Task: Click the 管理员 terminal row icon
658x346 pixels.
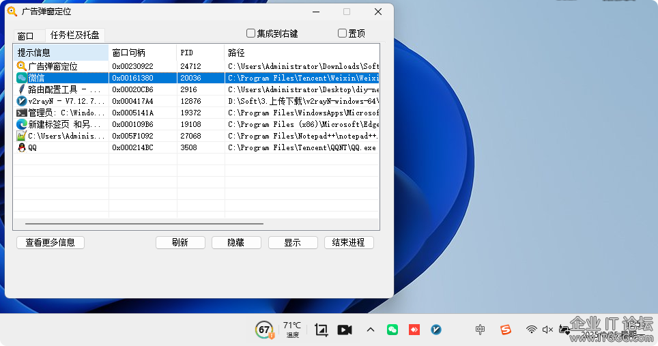Action: point(21,113)
